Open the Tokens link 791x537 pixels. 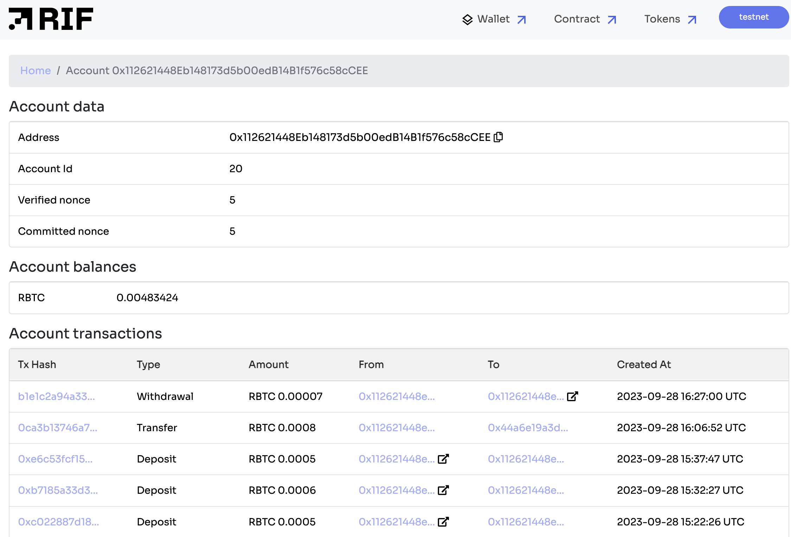(x=662, y=19)
